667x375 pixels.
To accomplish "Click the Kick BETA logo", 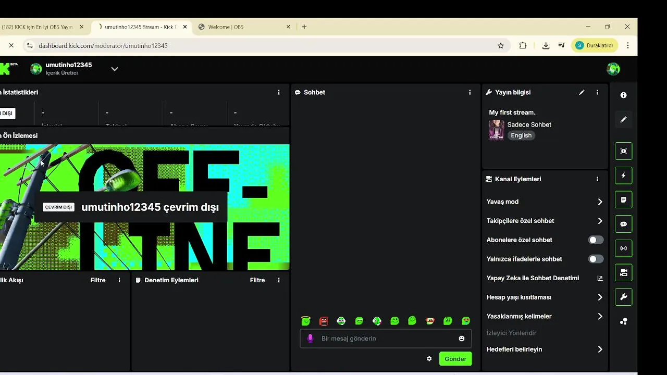I will pyautogui.click(x=8, y=68).
